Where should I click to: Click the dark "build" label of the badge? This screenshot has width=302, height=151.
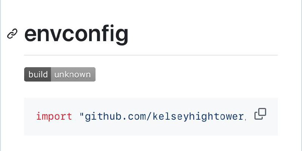(37, 74)
